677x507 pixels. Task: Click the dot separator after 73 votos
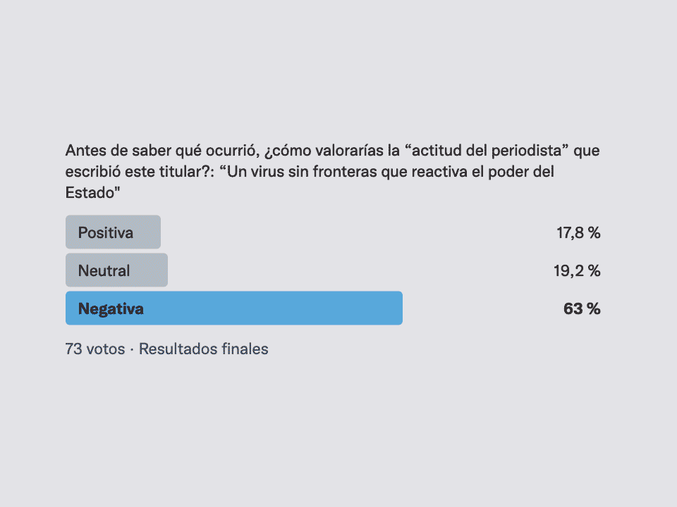pyautogui.click(x=132, y=349)
